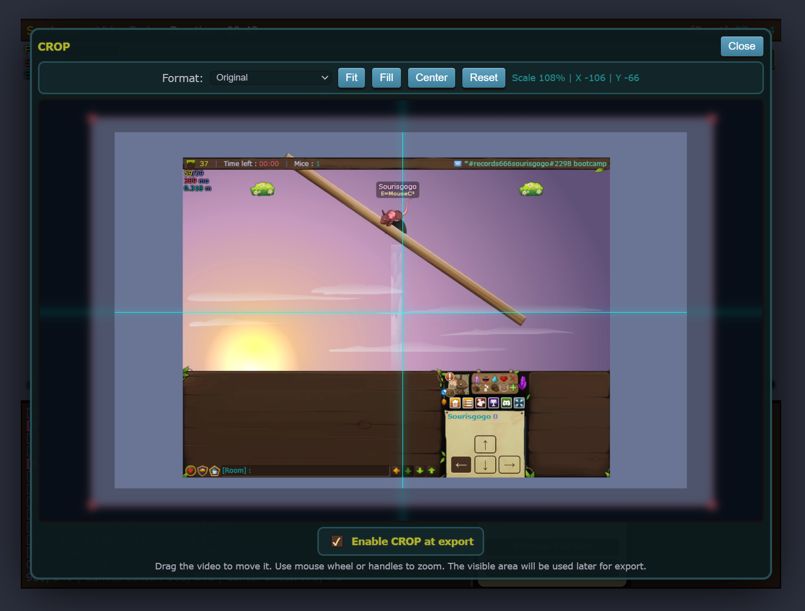The height and width of the screenshot is (611, 805).
Task: Click the Fit button
Action: coord(351,78)
